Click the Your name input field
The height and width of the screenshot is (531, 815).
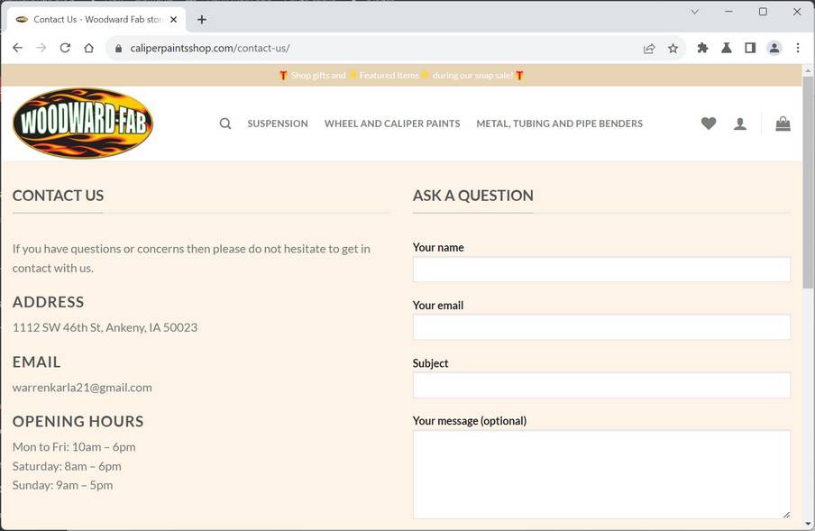coord(600,269)
